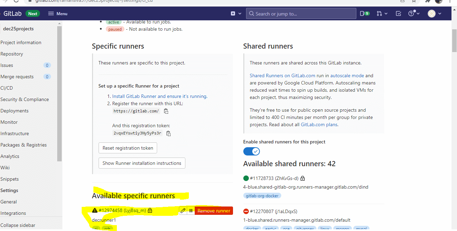Click the left sidebar's scrollbar
This screenshot has width=457, height=231.
tap(60, 93)
